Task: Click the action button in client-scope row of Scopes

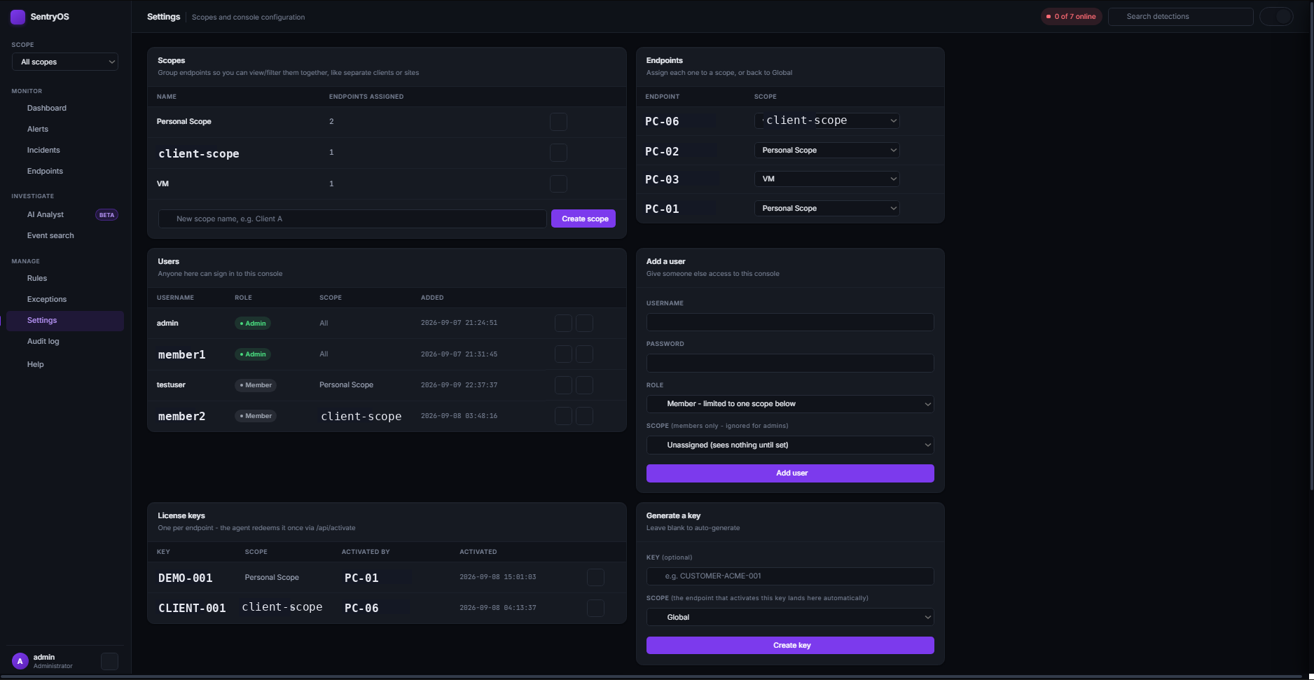Action: [x=558, y=153]
